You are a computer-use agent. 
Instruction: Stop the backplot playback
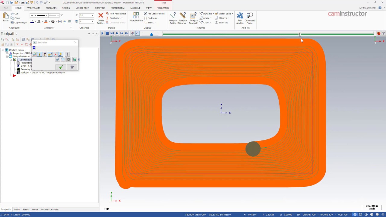[107, 33]
